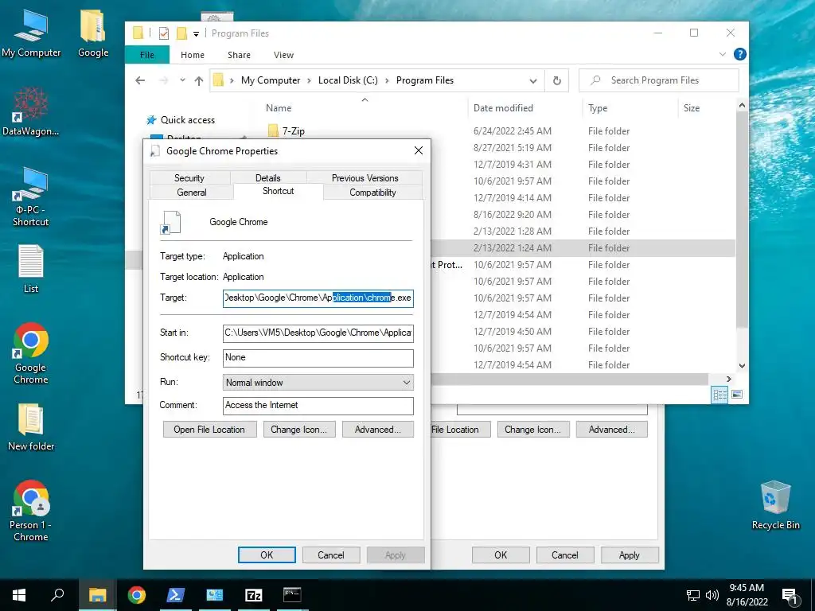Focus the Search Program Files box
The height and width of the screenshot is (611, 815).
point(658,80)
